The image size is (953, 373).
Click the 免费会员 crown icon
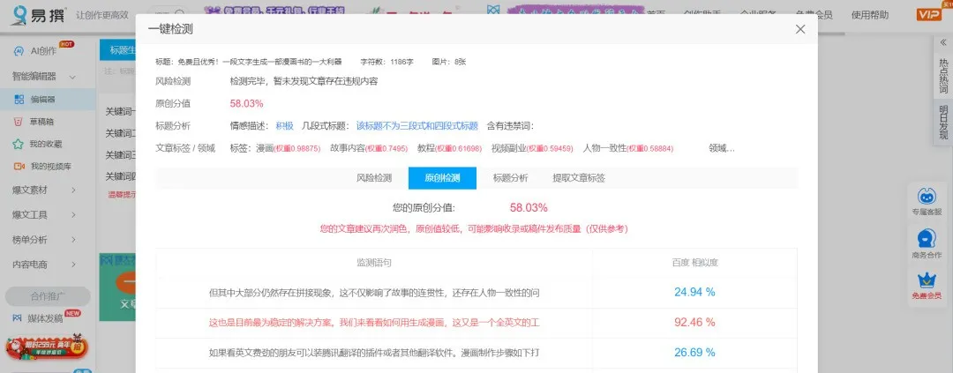point(927,280)
